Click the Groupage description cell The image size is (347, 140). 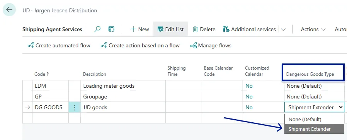123,97
